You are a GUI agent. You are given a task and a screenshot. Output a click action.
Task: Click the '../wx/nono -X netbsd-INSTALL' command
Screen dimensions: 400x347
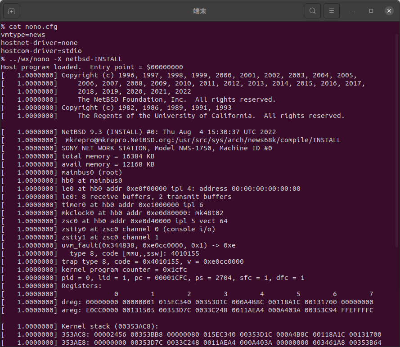(62, 59)
